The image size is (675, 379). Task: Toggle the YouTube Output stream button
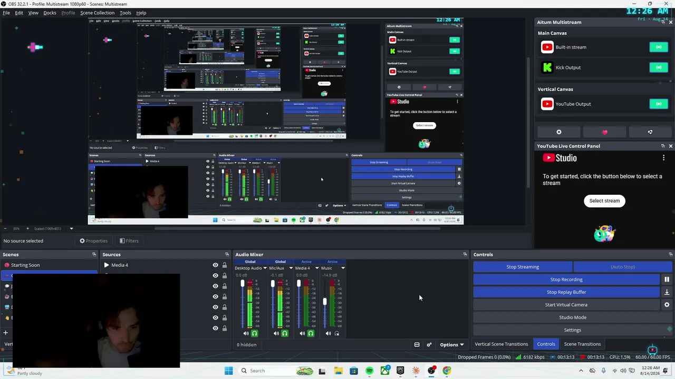pyautogui.click(x=659, y=104)
